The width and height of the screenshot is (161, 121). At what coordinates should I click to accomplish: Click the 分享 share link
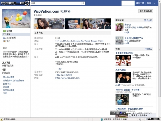[5, 93]
